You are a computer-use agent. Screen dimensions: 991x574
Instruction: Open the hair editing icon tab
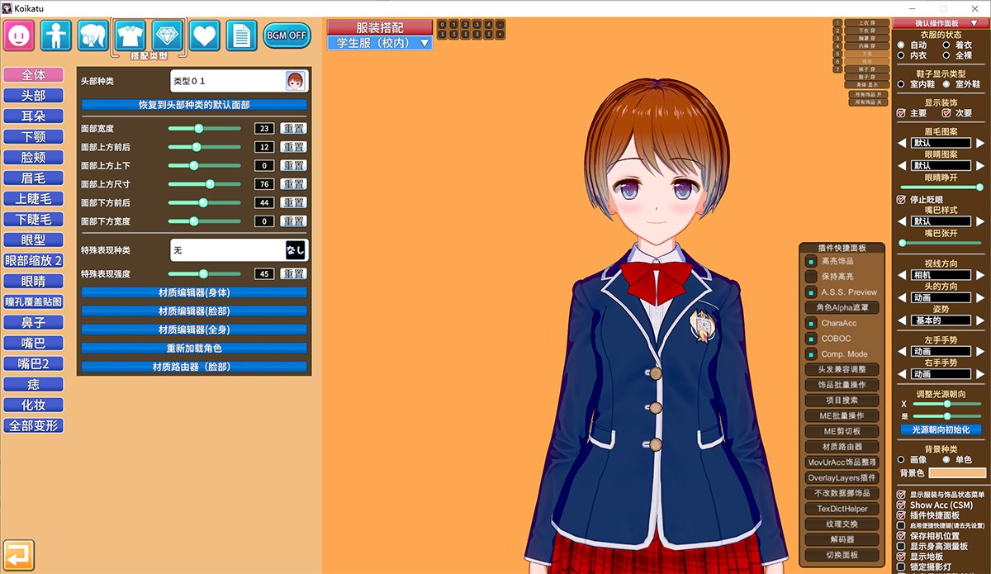pyautogui.click(x=93, y=36)
